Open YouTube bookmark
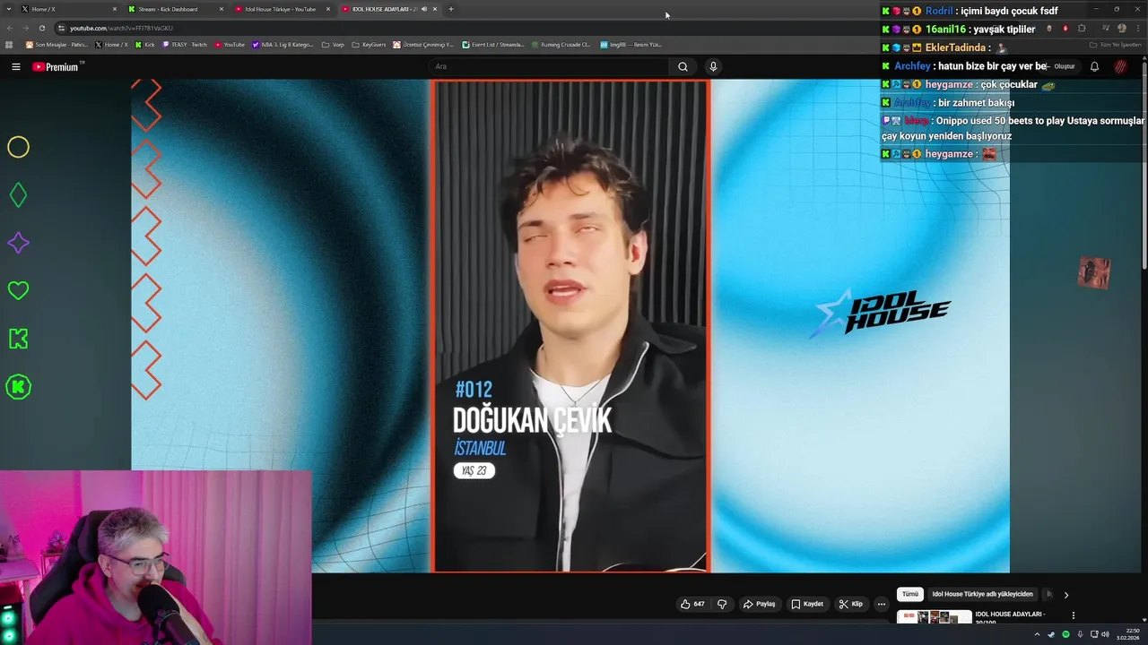This screenshot has height=645, width=1148. click(x=230, y=44)
